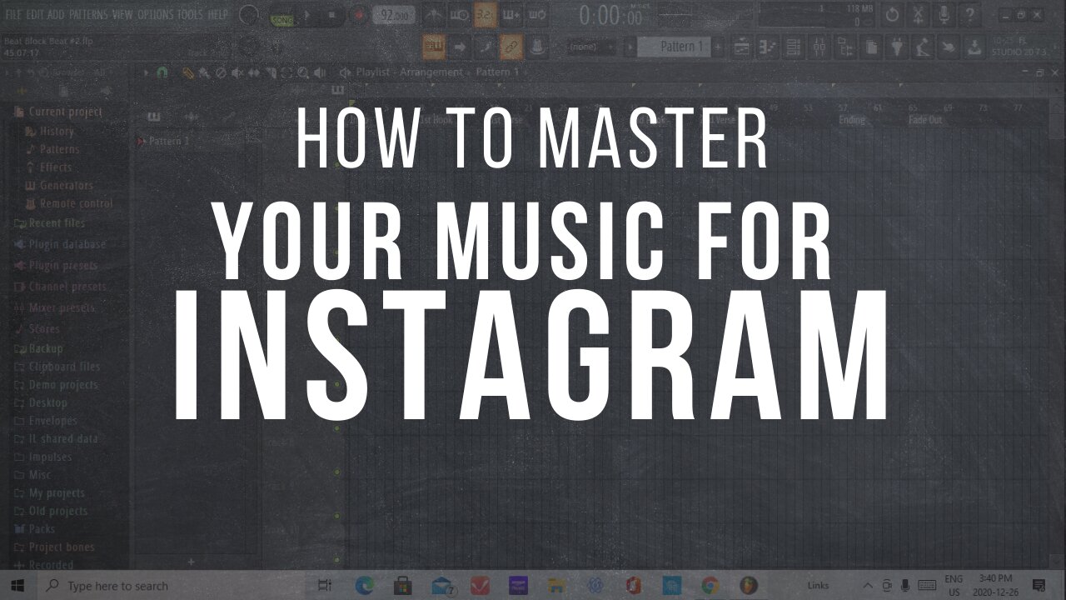Image resolution: width=1066 pixels, height=600 pixels.
Task: Open the Mixer icon
Action: pos(819,47)
